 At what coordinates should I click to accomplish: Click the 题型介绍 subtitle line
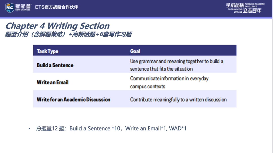tap(68, 34)
